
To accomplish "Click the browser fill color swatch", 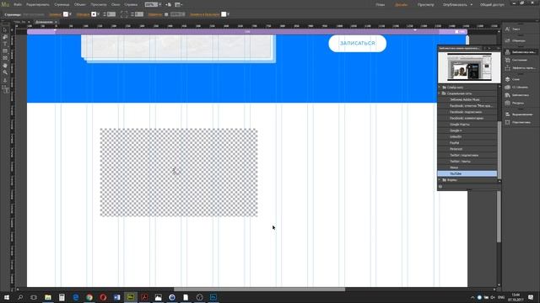I will (x=224, y=14).
